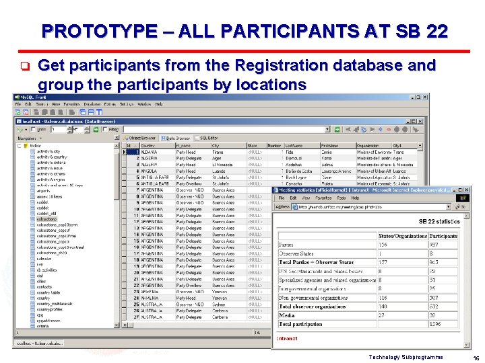This screenshot has width=485, height=363.
Task: Open the Navigator dropdown arrow
Action: click(41, 138)
